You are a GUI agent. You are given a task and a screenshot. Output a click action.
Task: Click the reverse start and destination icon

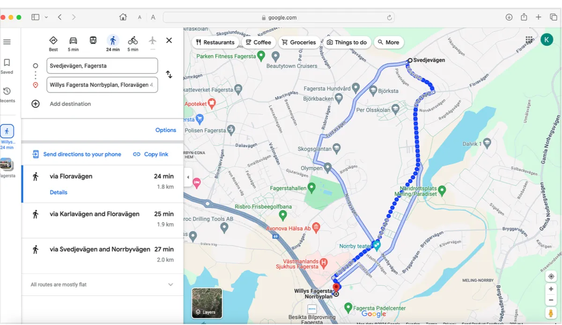pos(169,75)
